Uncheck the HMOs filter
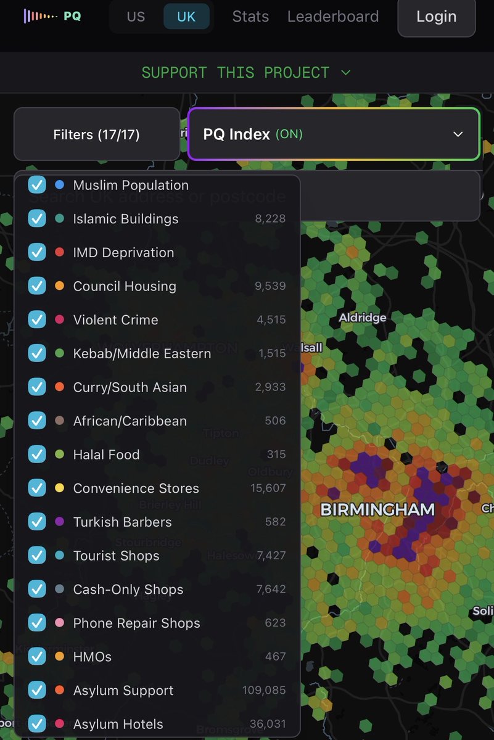This screenshot has width=494, height=740. click(x=37, y=657)
